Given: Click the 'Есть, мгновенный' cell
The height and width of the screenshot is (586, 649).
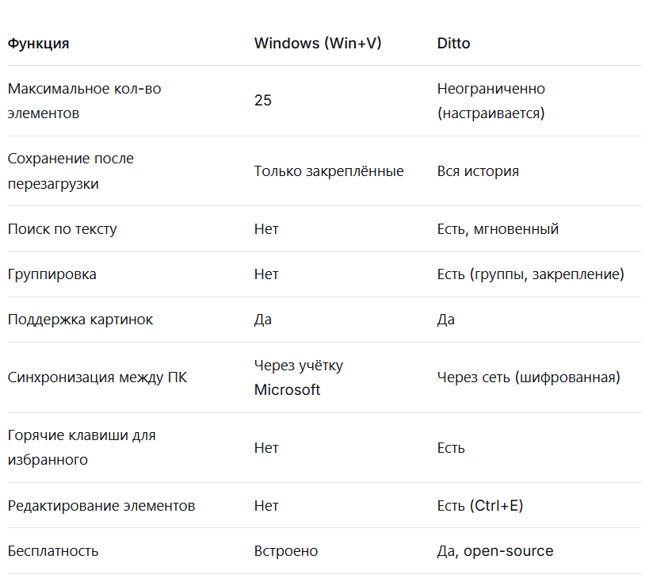Looking at the screenshot, I should pyautogui.click(x=498, y=229).
